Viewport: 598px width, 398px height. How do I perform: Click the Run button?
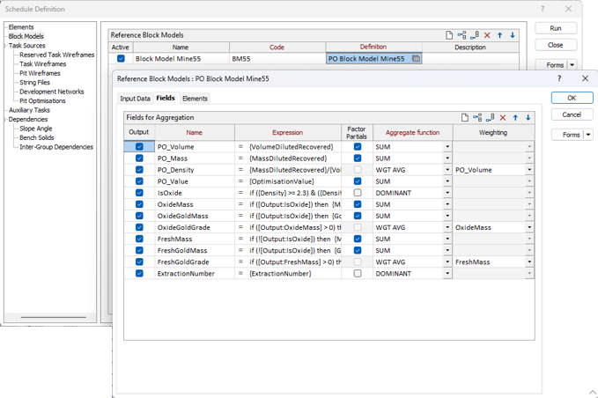555,28
